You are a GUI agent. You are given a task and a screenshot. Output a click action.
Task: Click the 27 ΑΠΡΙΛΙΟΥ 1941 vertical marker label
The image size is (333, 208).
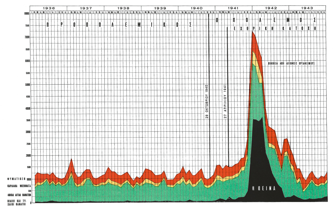(225, 102)
